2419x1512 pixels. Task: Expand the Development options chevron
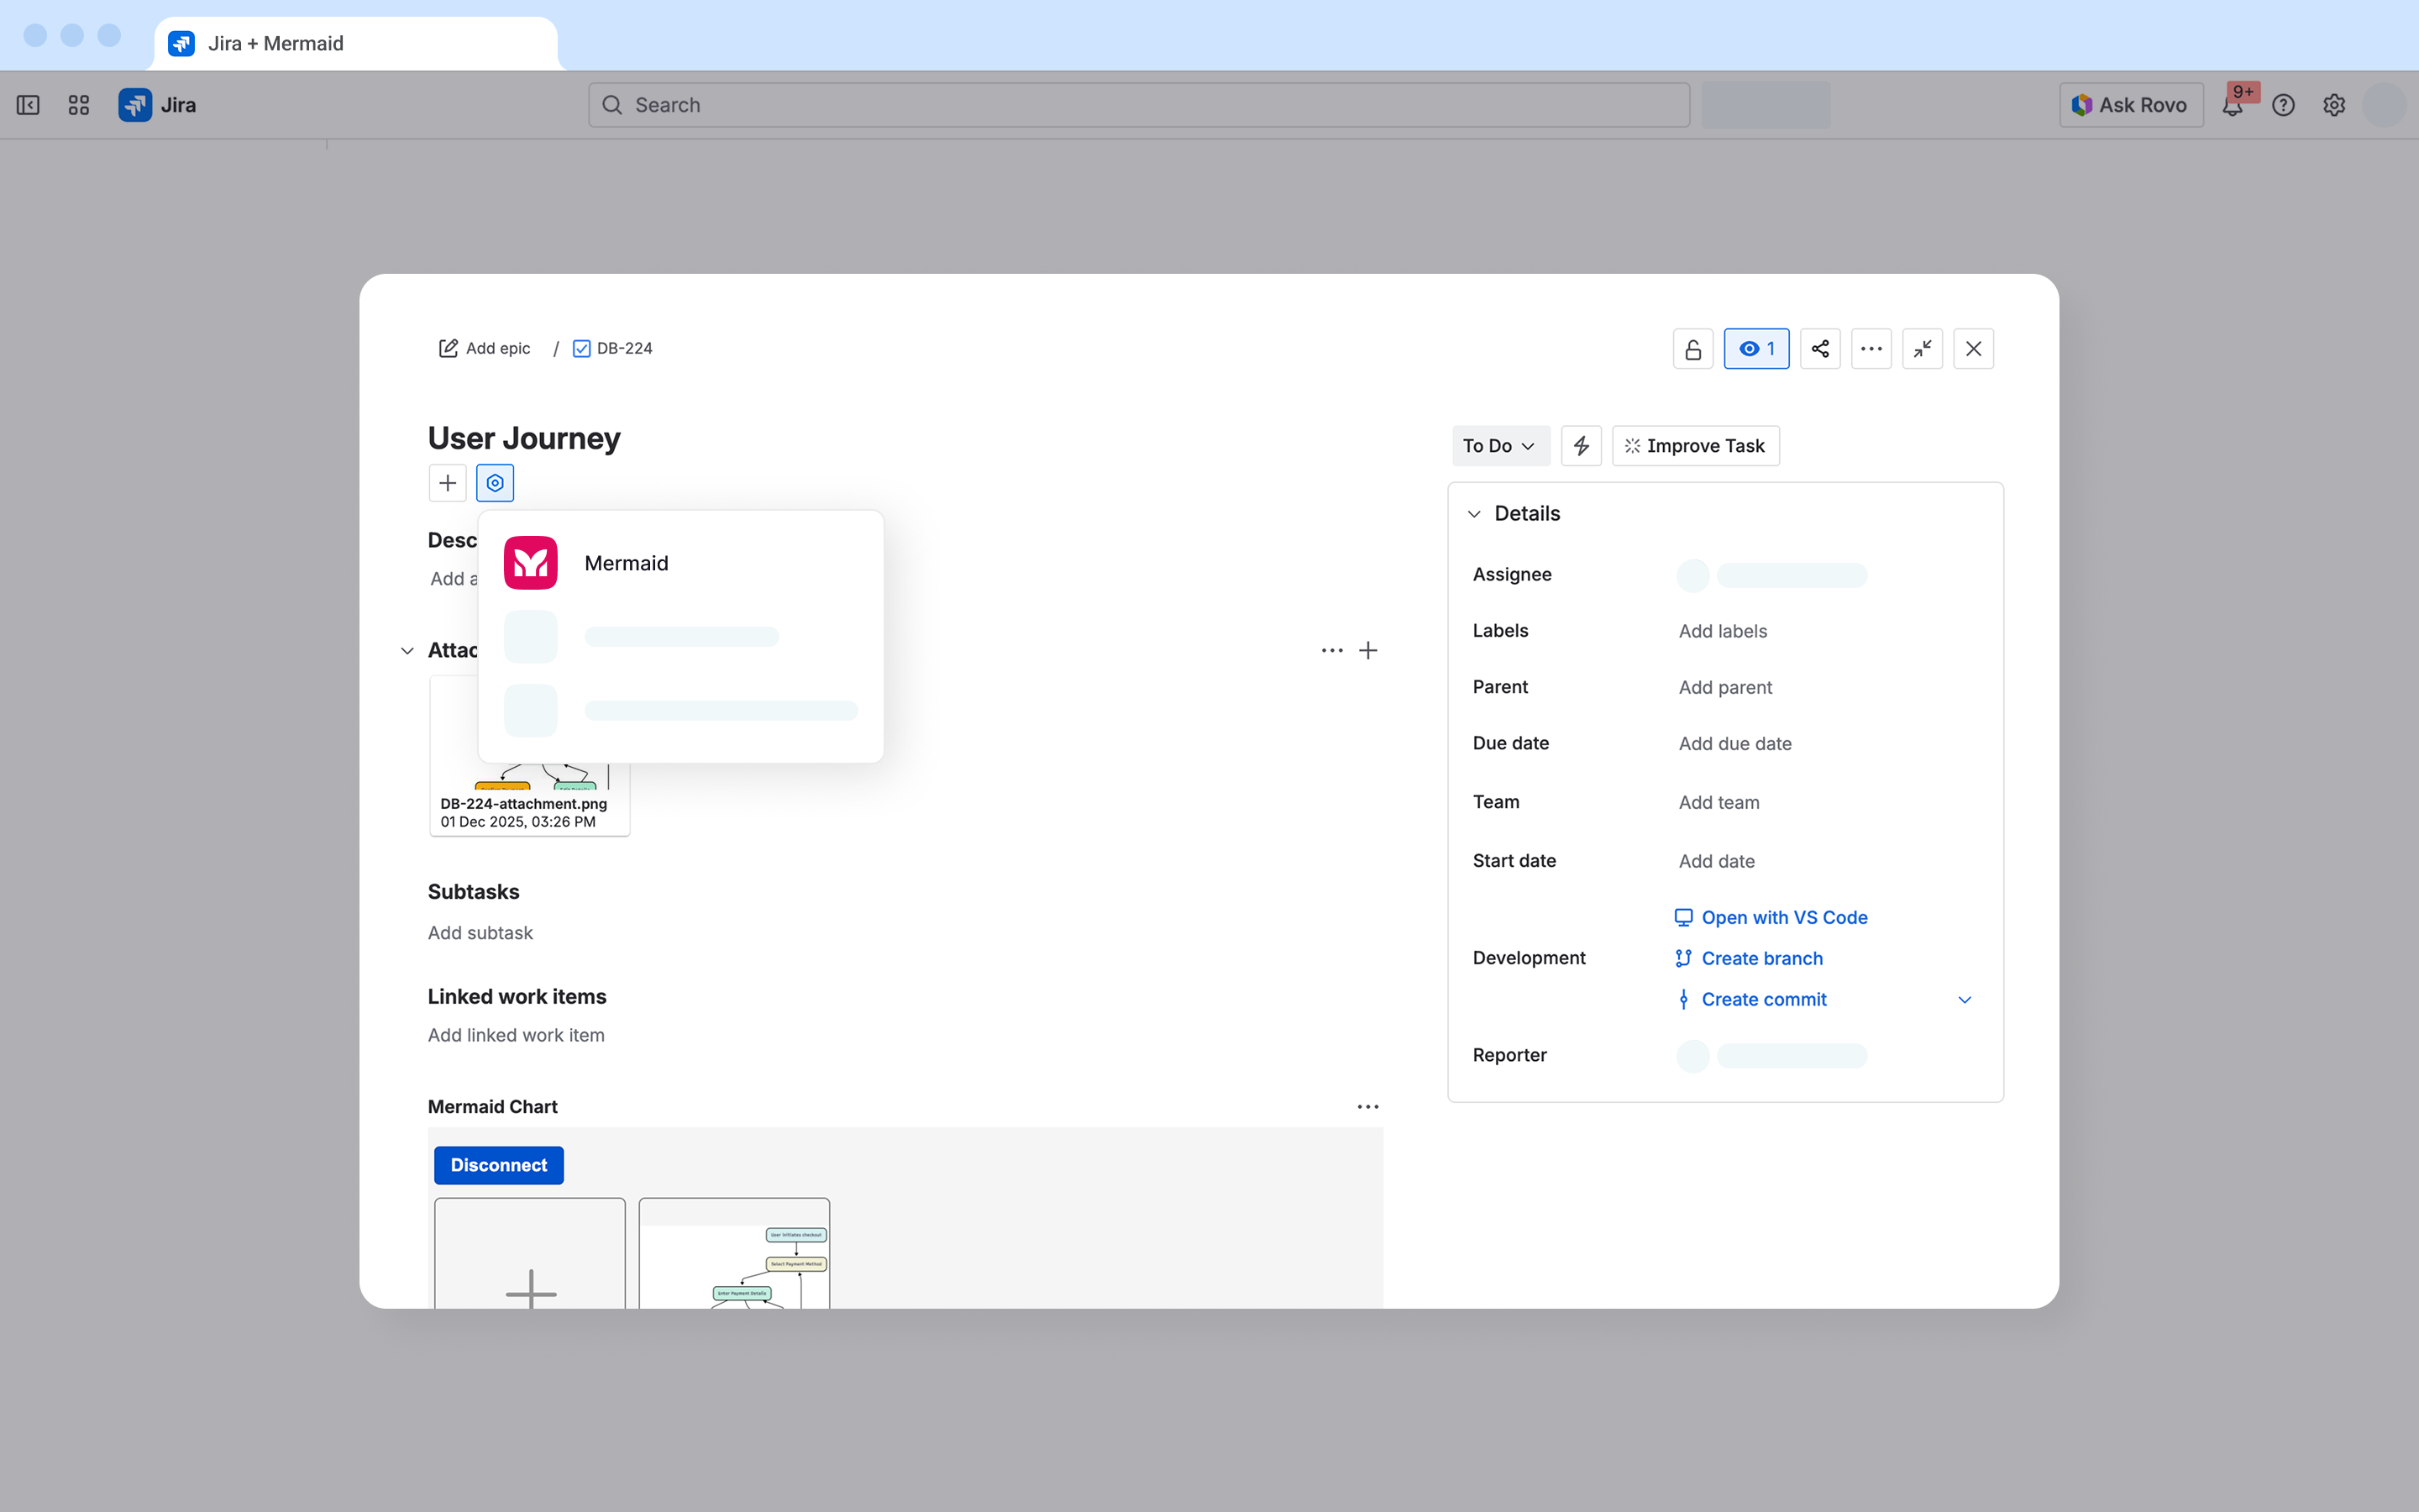(x=1965, y=1000)
